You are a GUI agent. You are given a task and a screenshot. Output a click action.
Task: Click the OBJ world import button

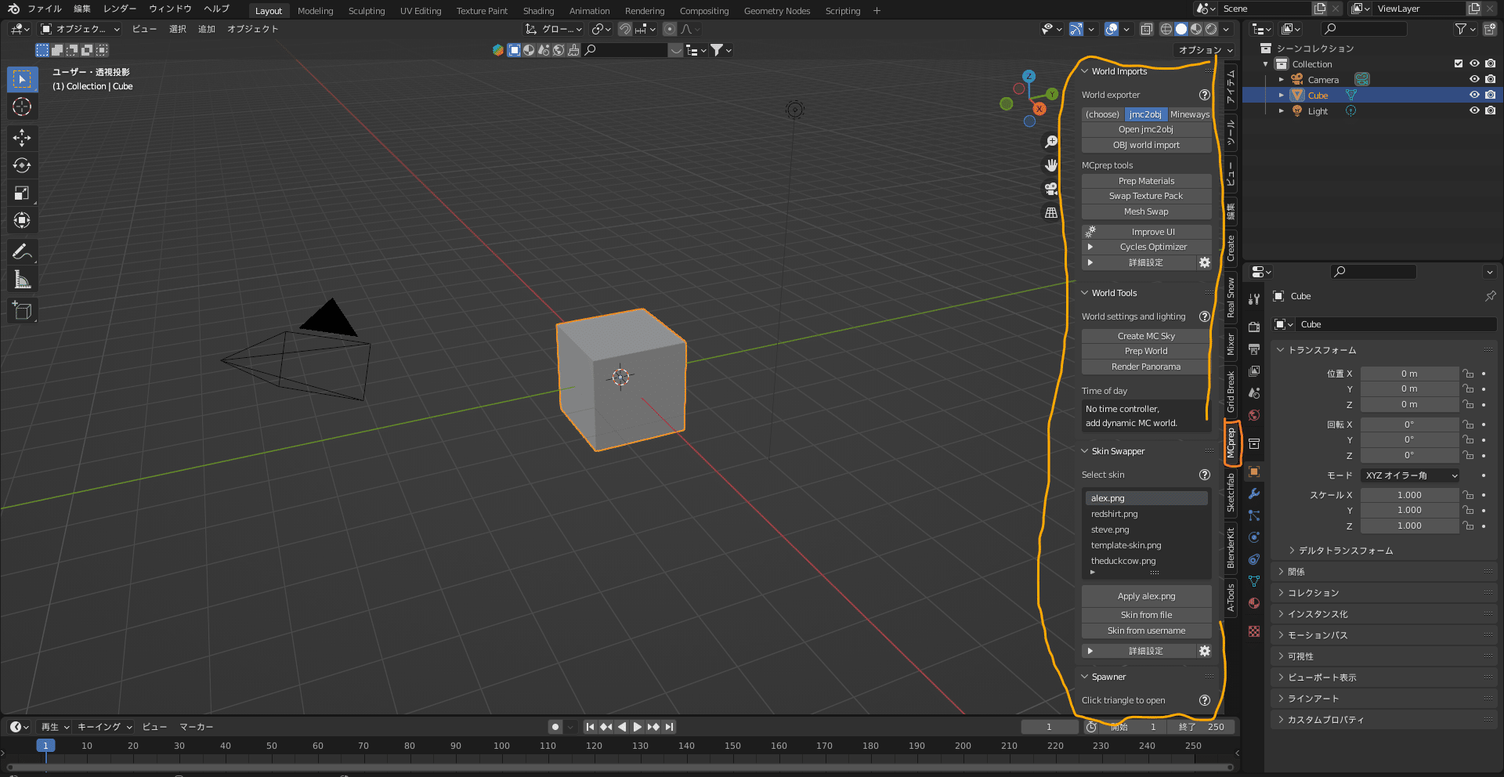(1146, 145)
